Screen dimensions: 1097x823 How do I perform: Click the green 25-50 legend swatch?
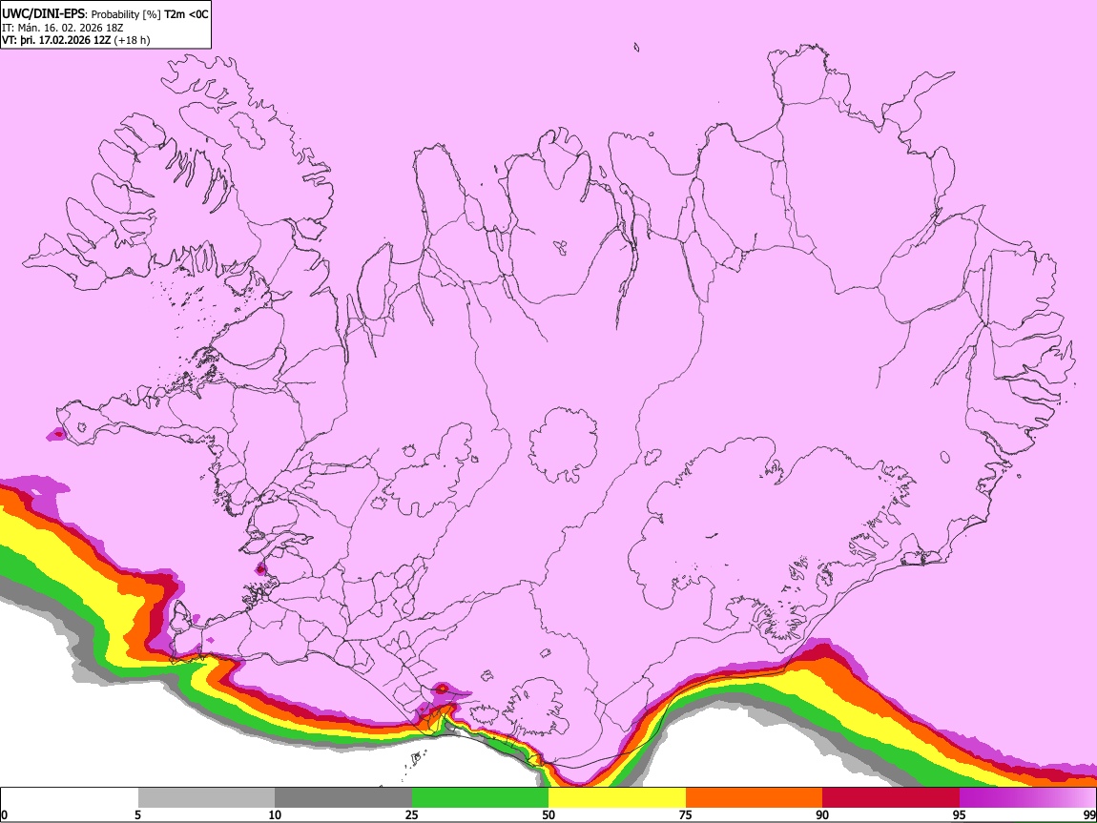click(x=480, y=798)
